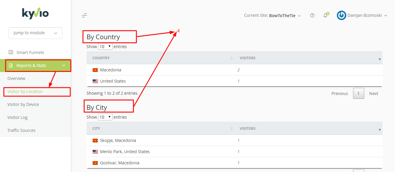Screen dimensions: 395x172
Task: Change the By Country entries count dropdown
Action: pos(105,47)
